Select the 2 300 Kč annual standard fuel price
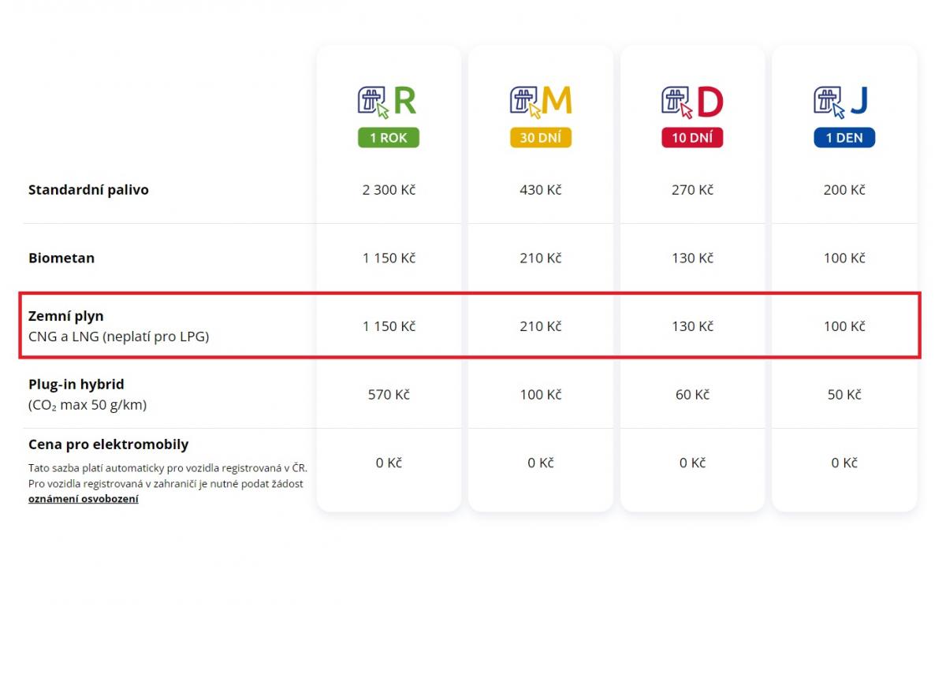Screen dimensions: 946x673 point(389,190)
